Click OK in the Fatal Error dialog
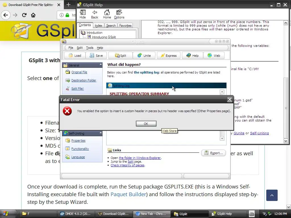The height and width of the screenshot is (218, 291). (146, 124)
